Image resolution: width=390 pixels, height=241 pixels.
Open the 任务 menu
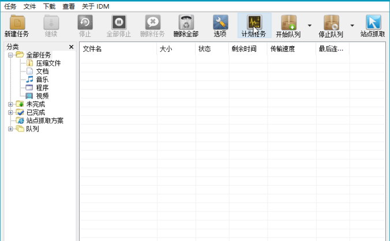(10, 6)
